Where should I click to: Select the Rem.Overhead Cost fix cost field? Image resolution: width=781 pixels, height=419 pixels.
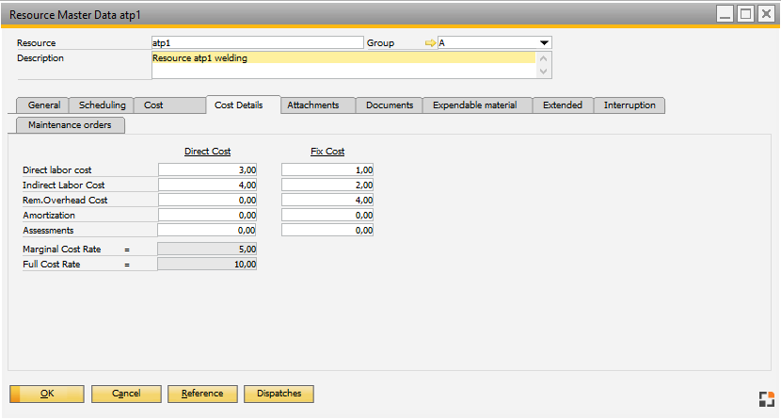click(x=327, y=201)
